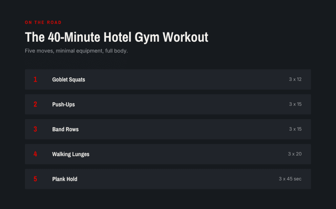The height and width of the screenshot is (209, 336).
Task: Click the red number 3 badge
Action: [35, 129]
